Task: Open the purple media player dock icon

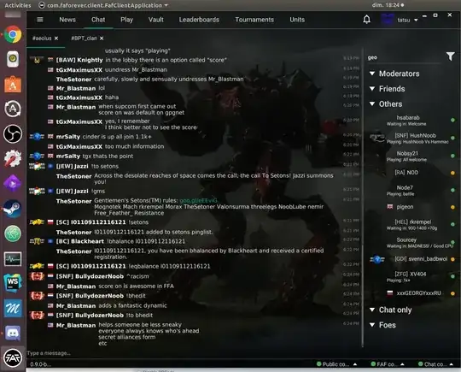Action: pos(13,183)
